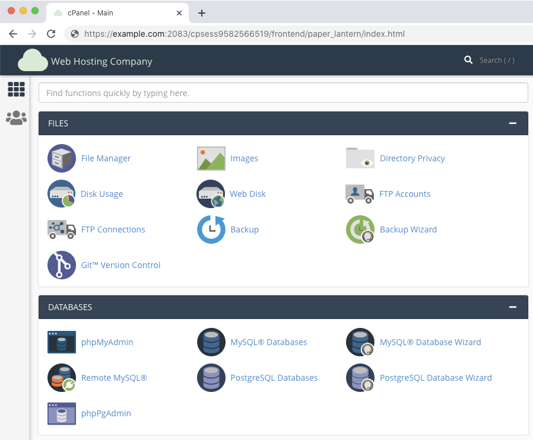533x440 pixels.
Task: Open the User Manager sidebar icon
Action: 16,118
